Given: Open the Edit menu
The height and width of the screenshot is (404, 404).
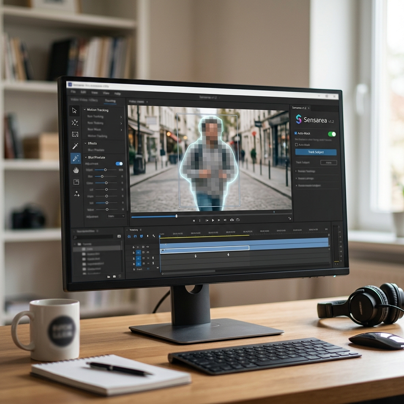Looking at the screenshot, I should 83,92.
